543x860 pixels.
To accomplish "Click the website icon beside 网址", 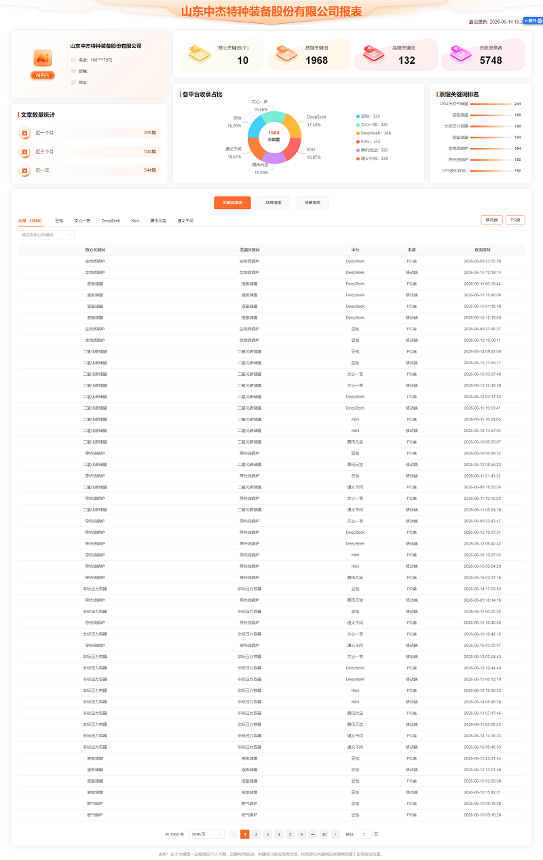I will [73, 82].
